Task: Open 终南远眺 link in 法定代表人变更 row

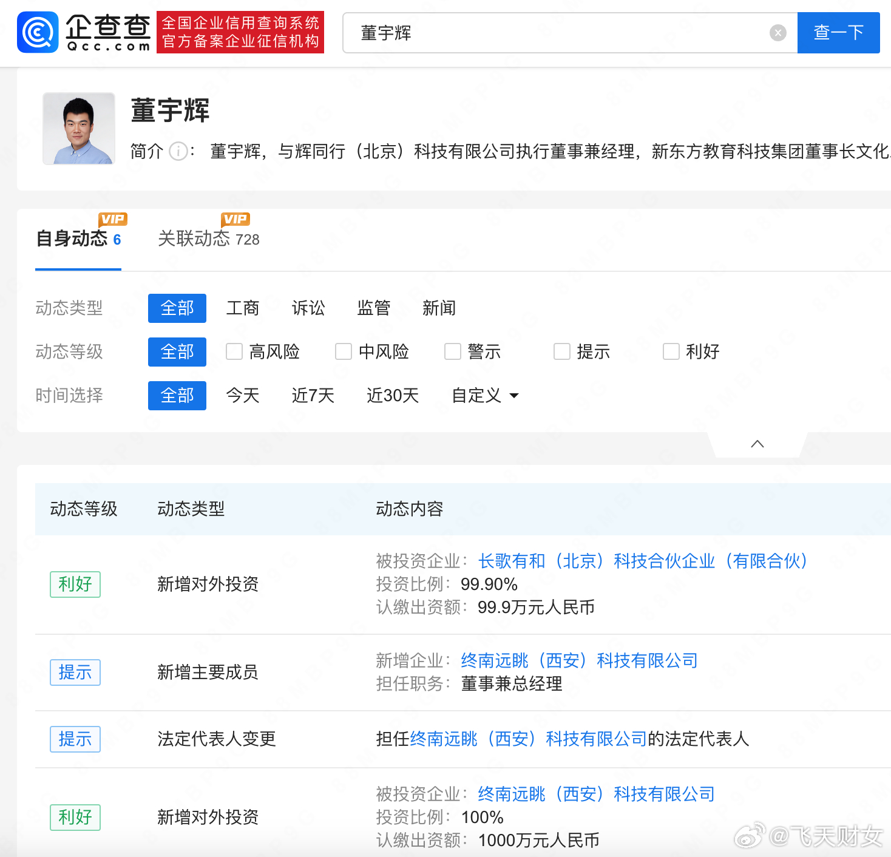Action: click(528, 739)
